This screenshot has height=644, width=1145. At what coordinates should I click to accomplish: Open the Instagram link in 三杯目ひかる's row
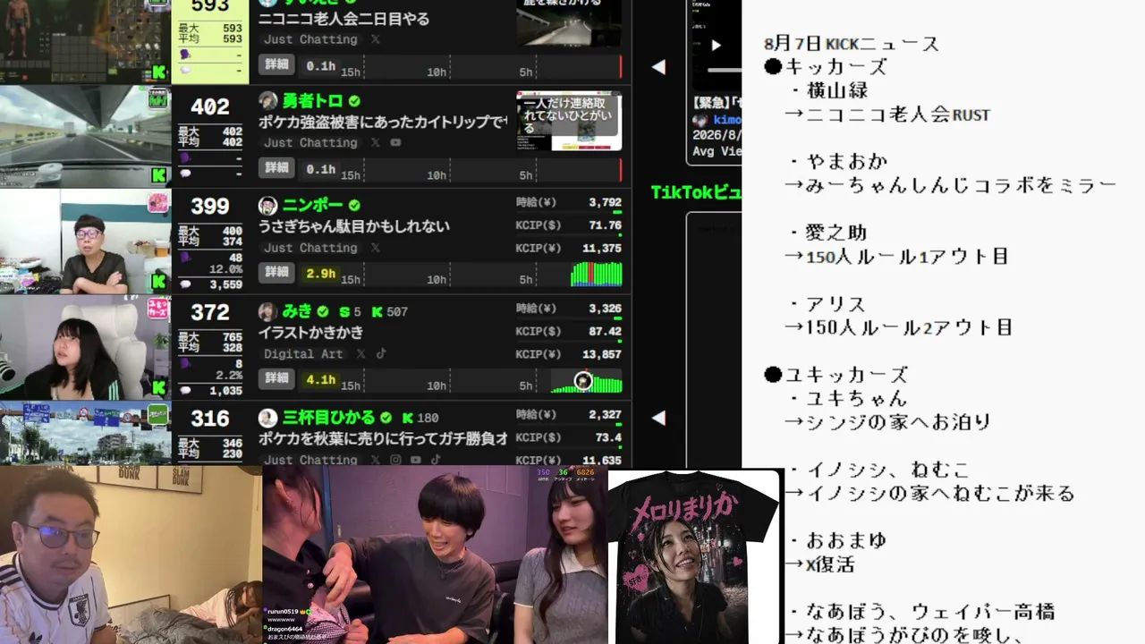(x=395, y=460)
